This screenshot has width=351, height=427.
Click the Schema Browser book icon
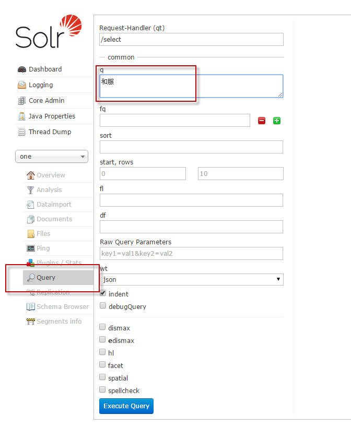coord(31,307)
